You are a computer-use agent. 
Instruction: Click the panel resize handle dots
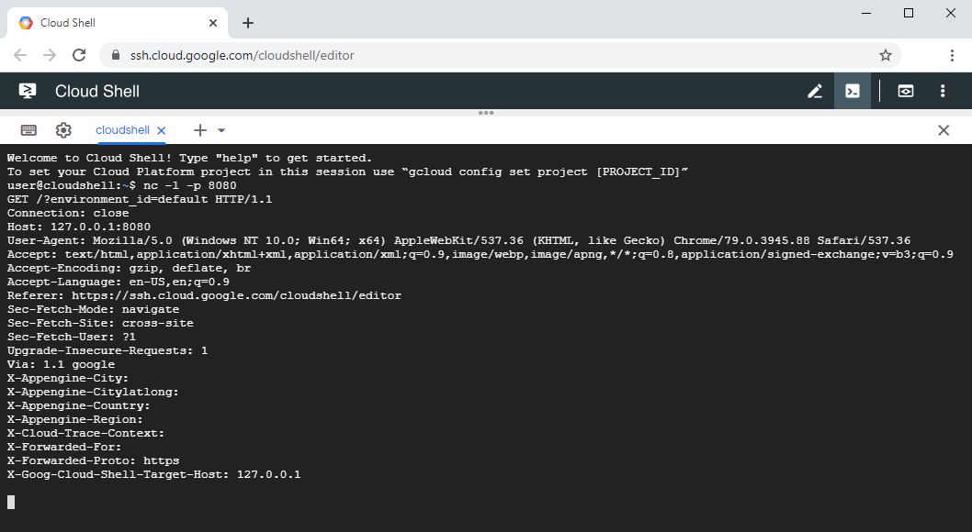pyautogui.click(x=486, y=113)
